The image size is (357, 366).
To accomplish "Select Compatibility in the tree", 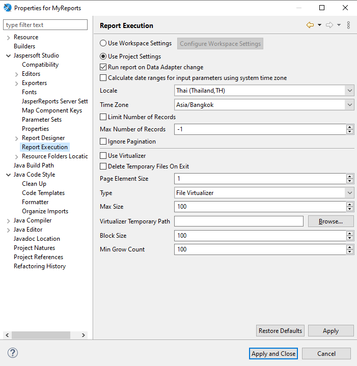I will [x=40, y=65].
